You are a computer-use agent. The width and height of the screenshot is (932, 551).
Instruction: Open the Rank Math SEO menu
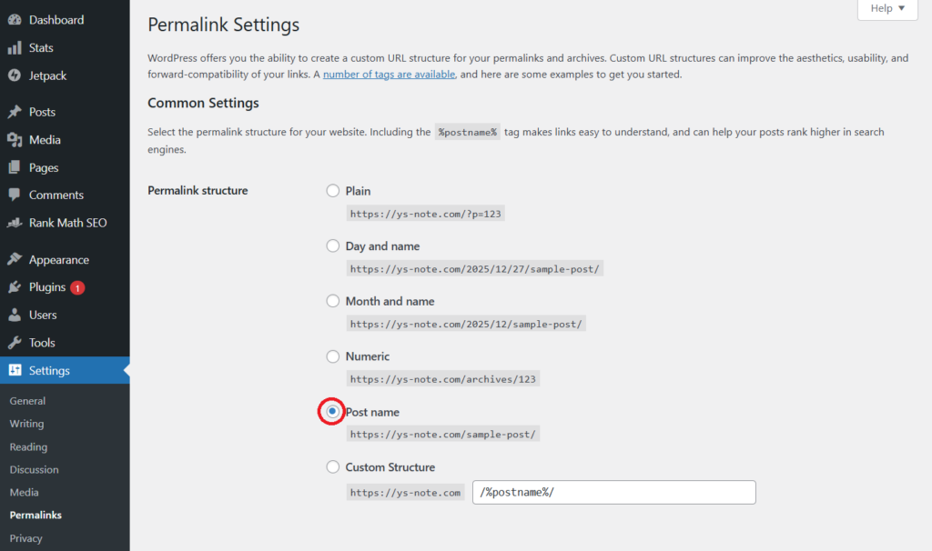(x=67, y=223)
